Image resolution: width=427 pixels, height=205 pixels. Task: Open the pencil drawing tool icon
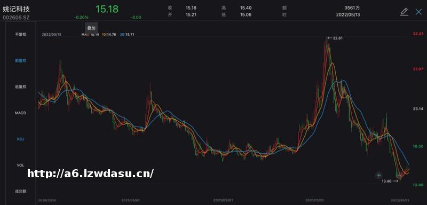(x=405, y=12)
